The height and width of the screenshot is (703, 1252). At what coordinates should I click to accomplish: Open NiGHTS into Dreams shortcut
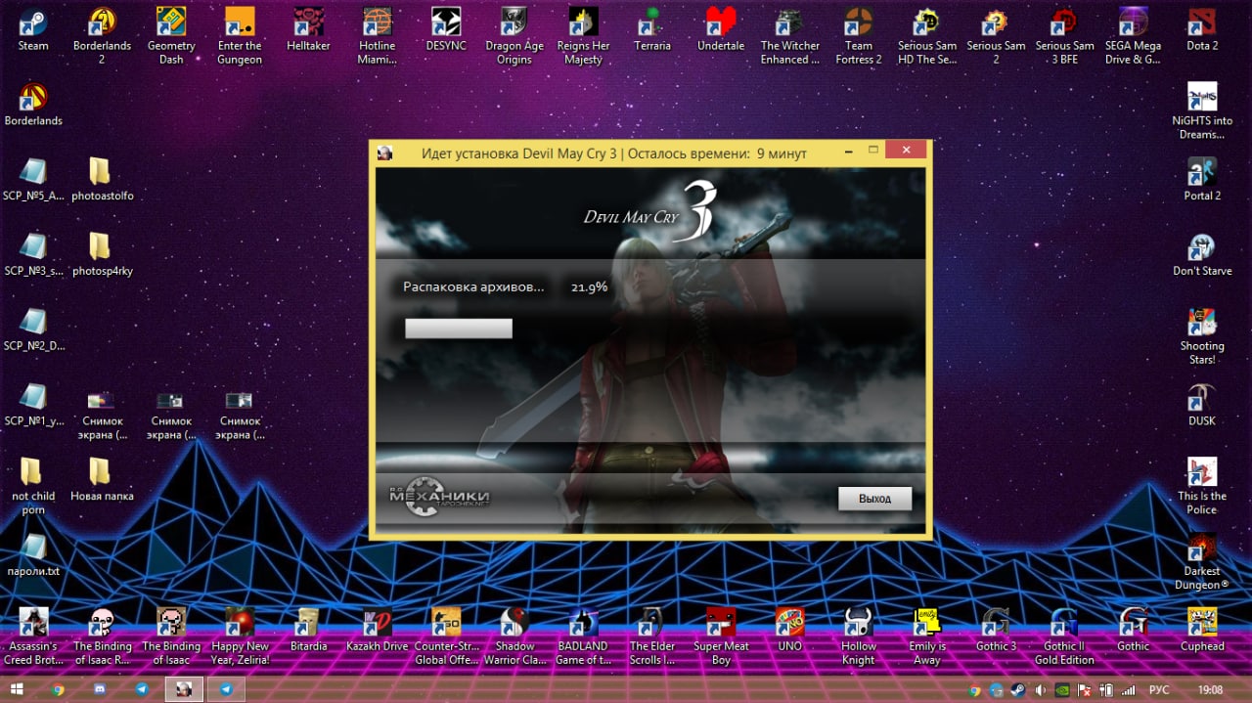(1202, 111)
